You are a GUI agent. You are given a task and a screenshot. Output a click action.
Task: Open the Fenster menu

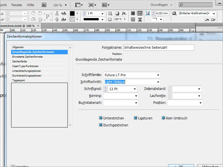[17, 5]
